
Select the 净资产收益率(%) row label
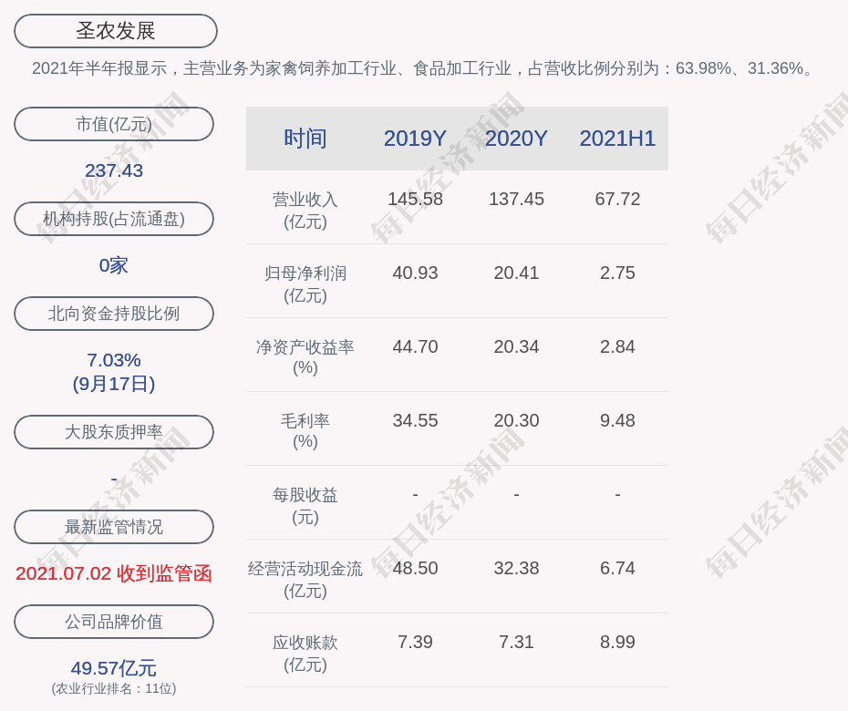(305, 357)
